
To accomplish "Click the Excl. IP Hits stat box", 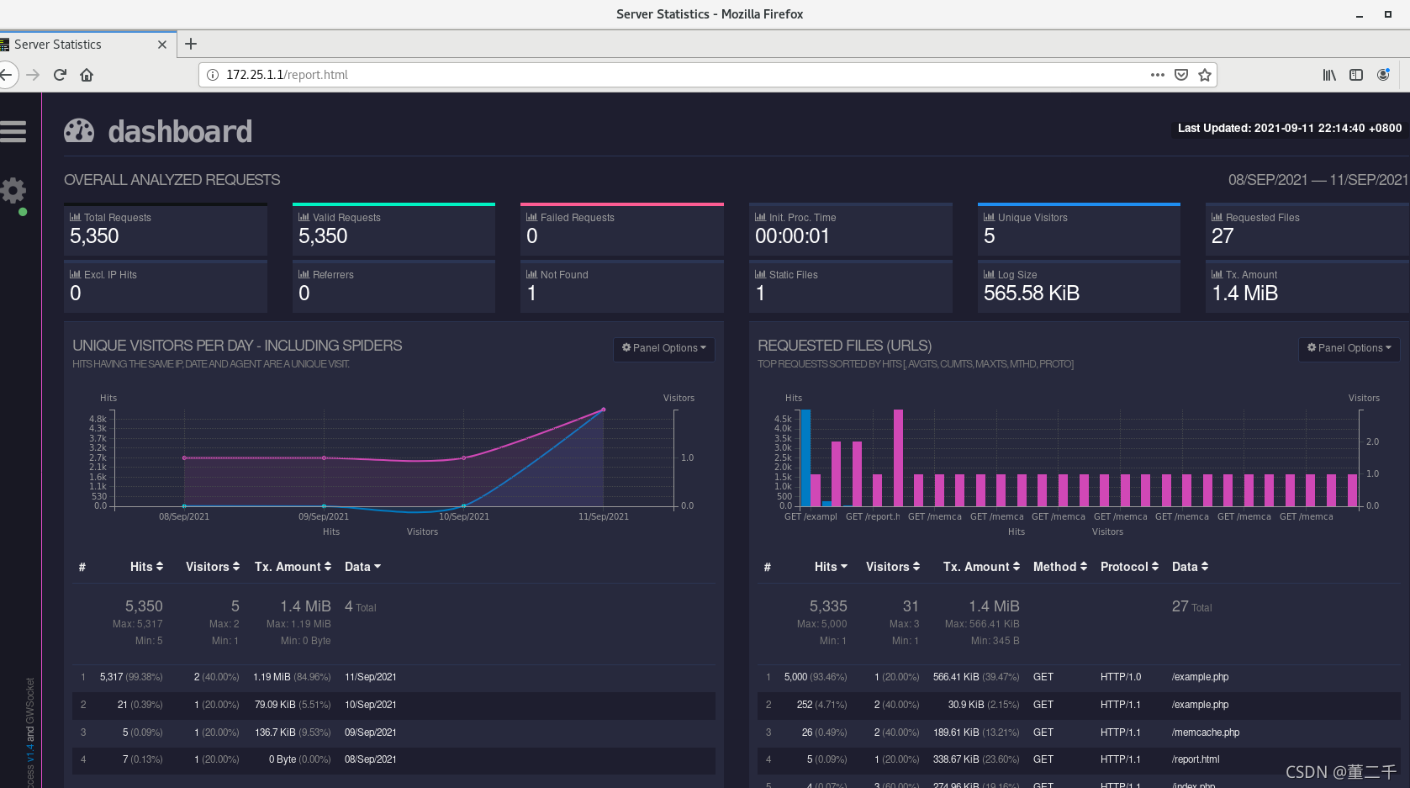I will (166, 287).
